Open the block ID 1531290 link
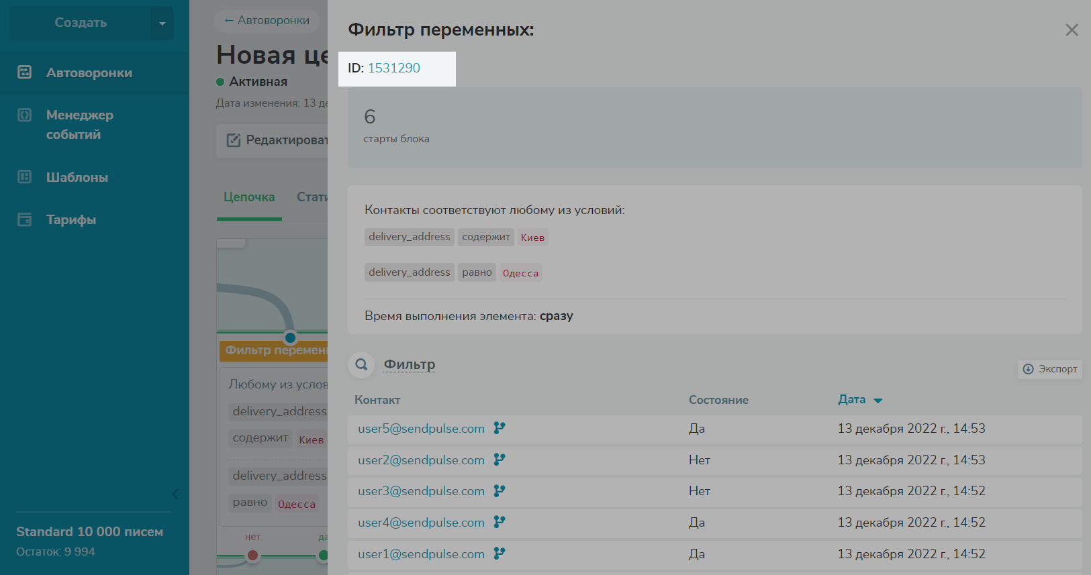The height and width of the screenshot is (575, 1091). [393, 68]
